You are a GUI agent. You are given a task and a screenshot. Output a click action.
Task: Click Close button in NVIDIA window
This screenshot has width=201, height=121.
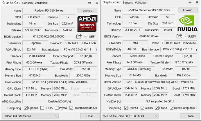187,116
